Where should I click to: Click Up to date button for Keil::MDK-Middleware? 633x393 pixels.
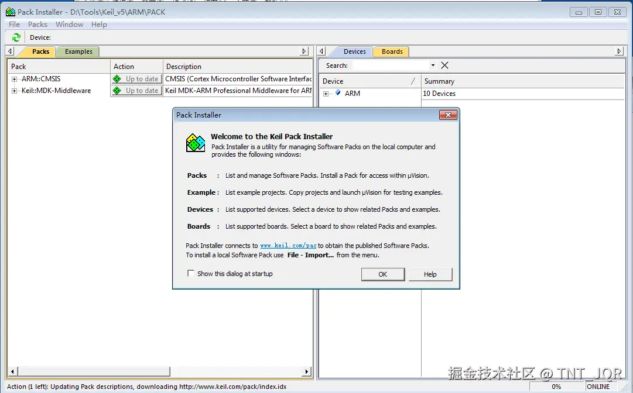point(136,91)
